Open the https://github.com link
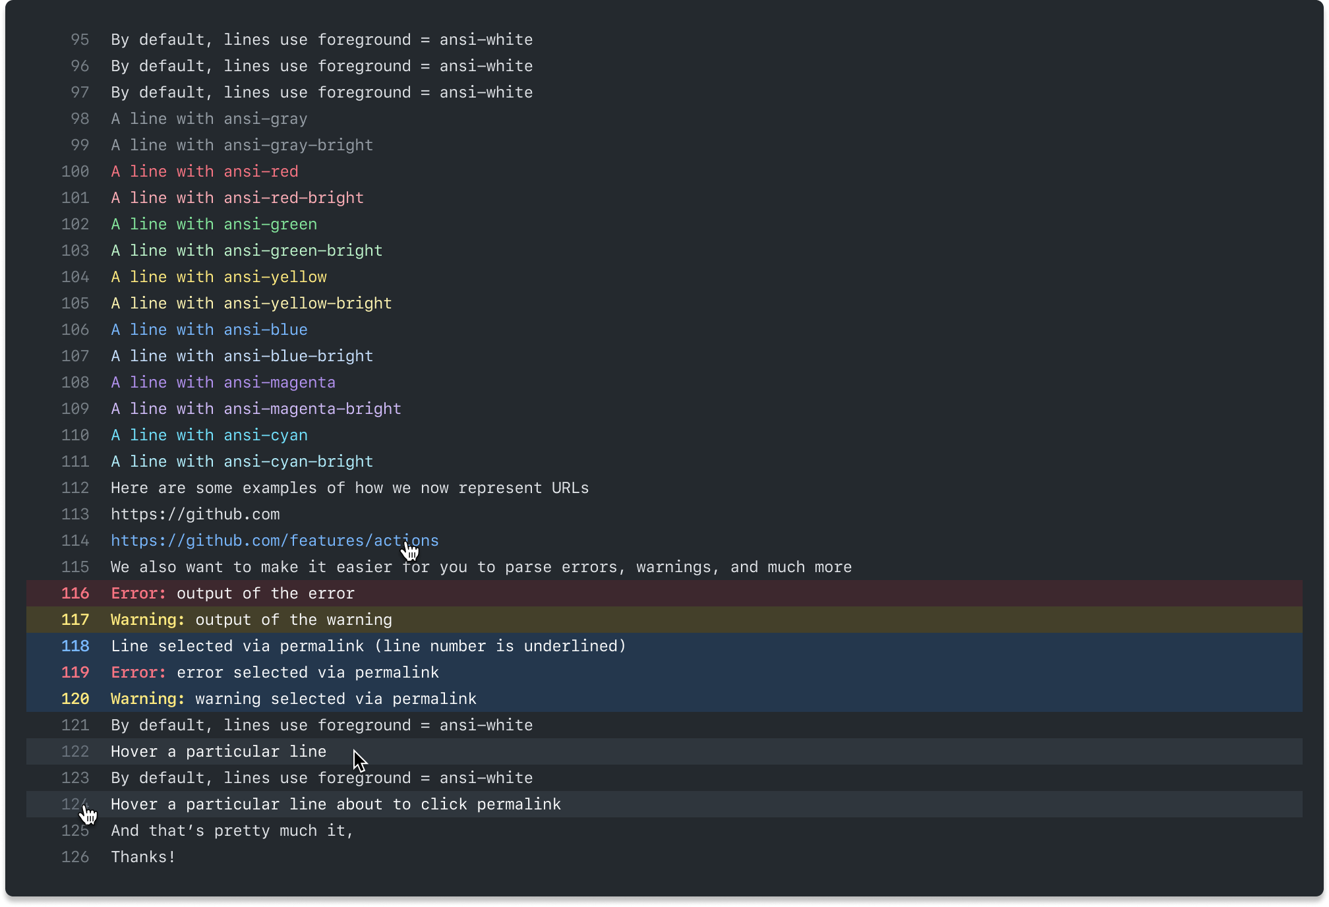1329x907 pixels. [x=194, y=514]
